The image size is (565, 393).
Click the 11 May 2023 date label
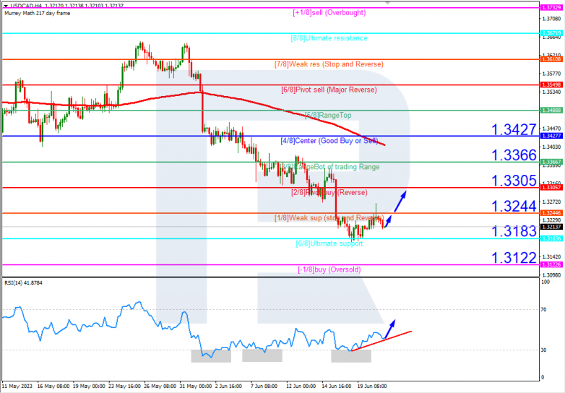[17, 386]
